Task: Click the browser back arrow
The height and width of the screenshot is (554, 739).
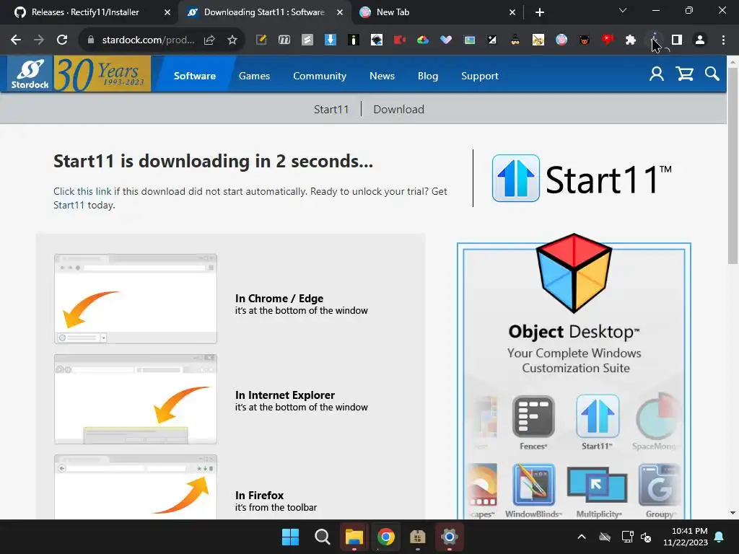Action: tap(16, 40)
